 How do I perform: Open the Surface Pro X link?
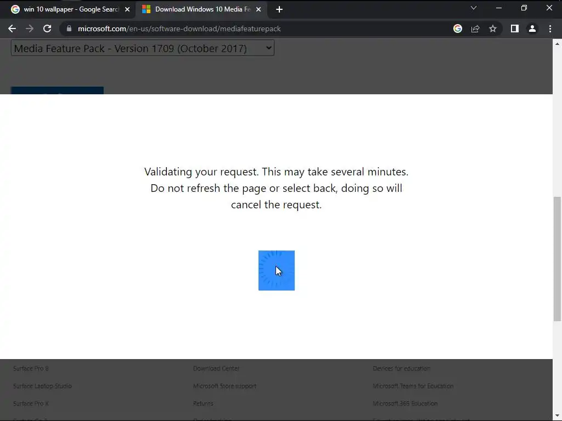pyautogui.click(x=31, y=403)
